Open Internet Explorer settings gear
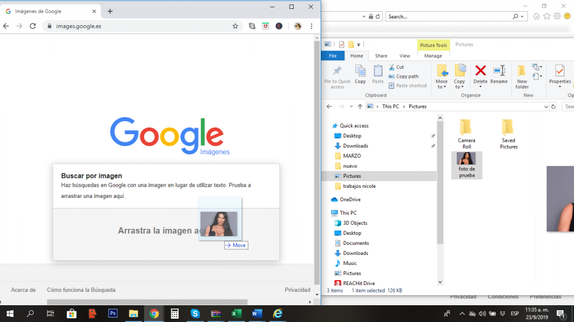This screenshot has height=322, width=574. point(557,16)
